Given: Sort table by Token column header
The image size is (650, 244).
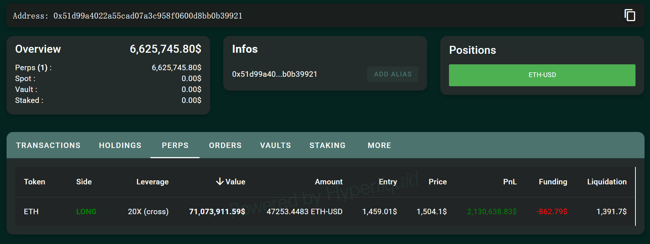Looking at the screenshot, I should click(35, 182).
